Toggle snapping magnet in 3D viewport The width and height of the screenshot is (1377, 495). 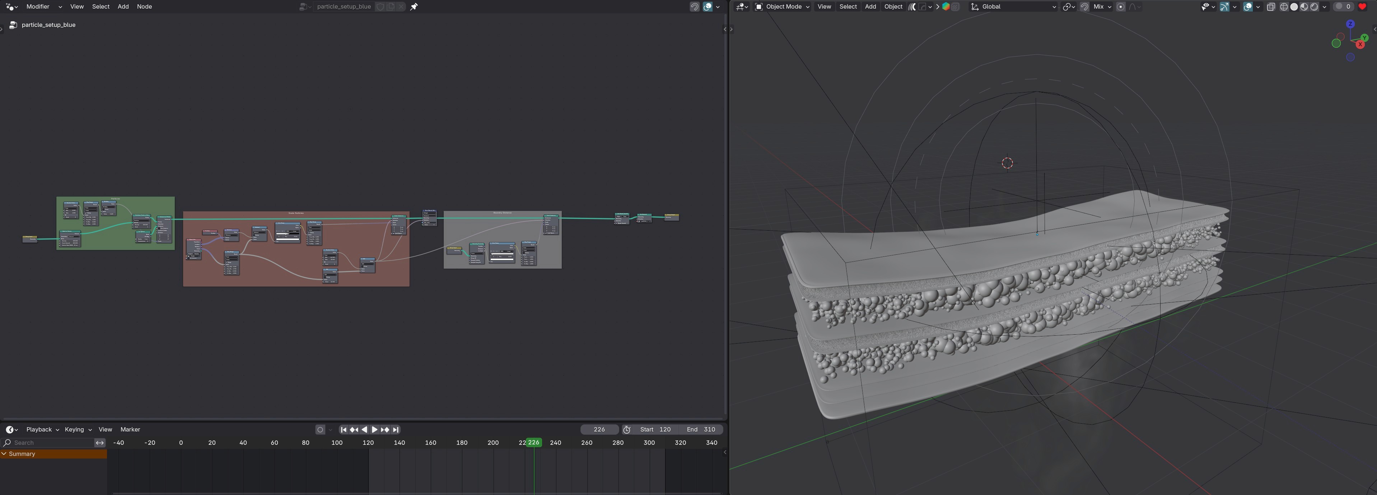(x=1084, y=6)
